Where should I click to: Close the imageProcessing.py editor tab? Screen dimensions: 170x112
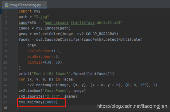click(44, 5)
